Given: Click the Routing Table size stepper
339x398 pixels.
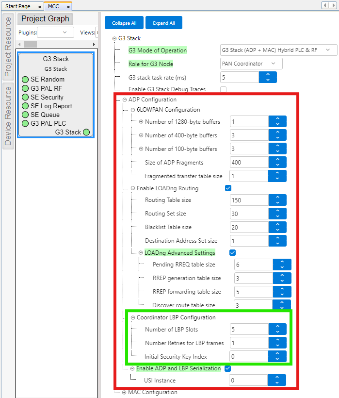Looking at the screenshot, I should coord(277,200).
